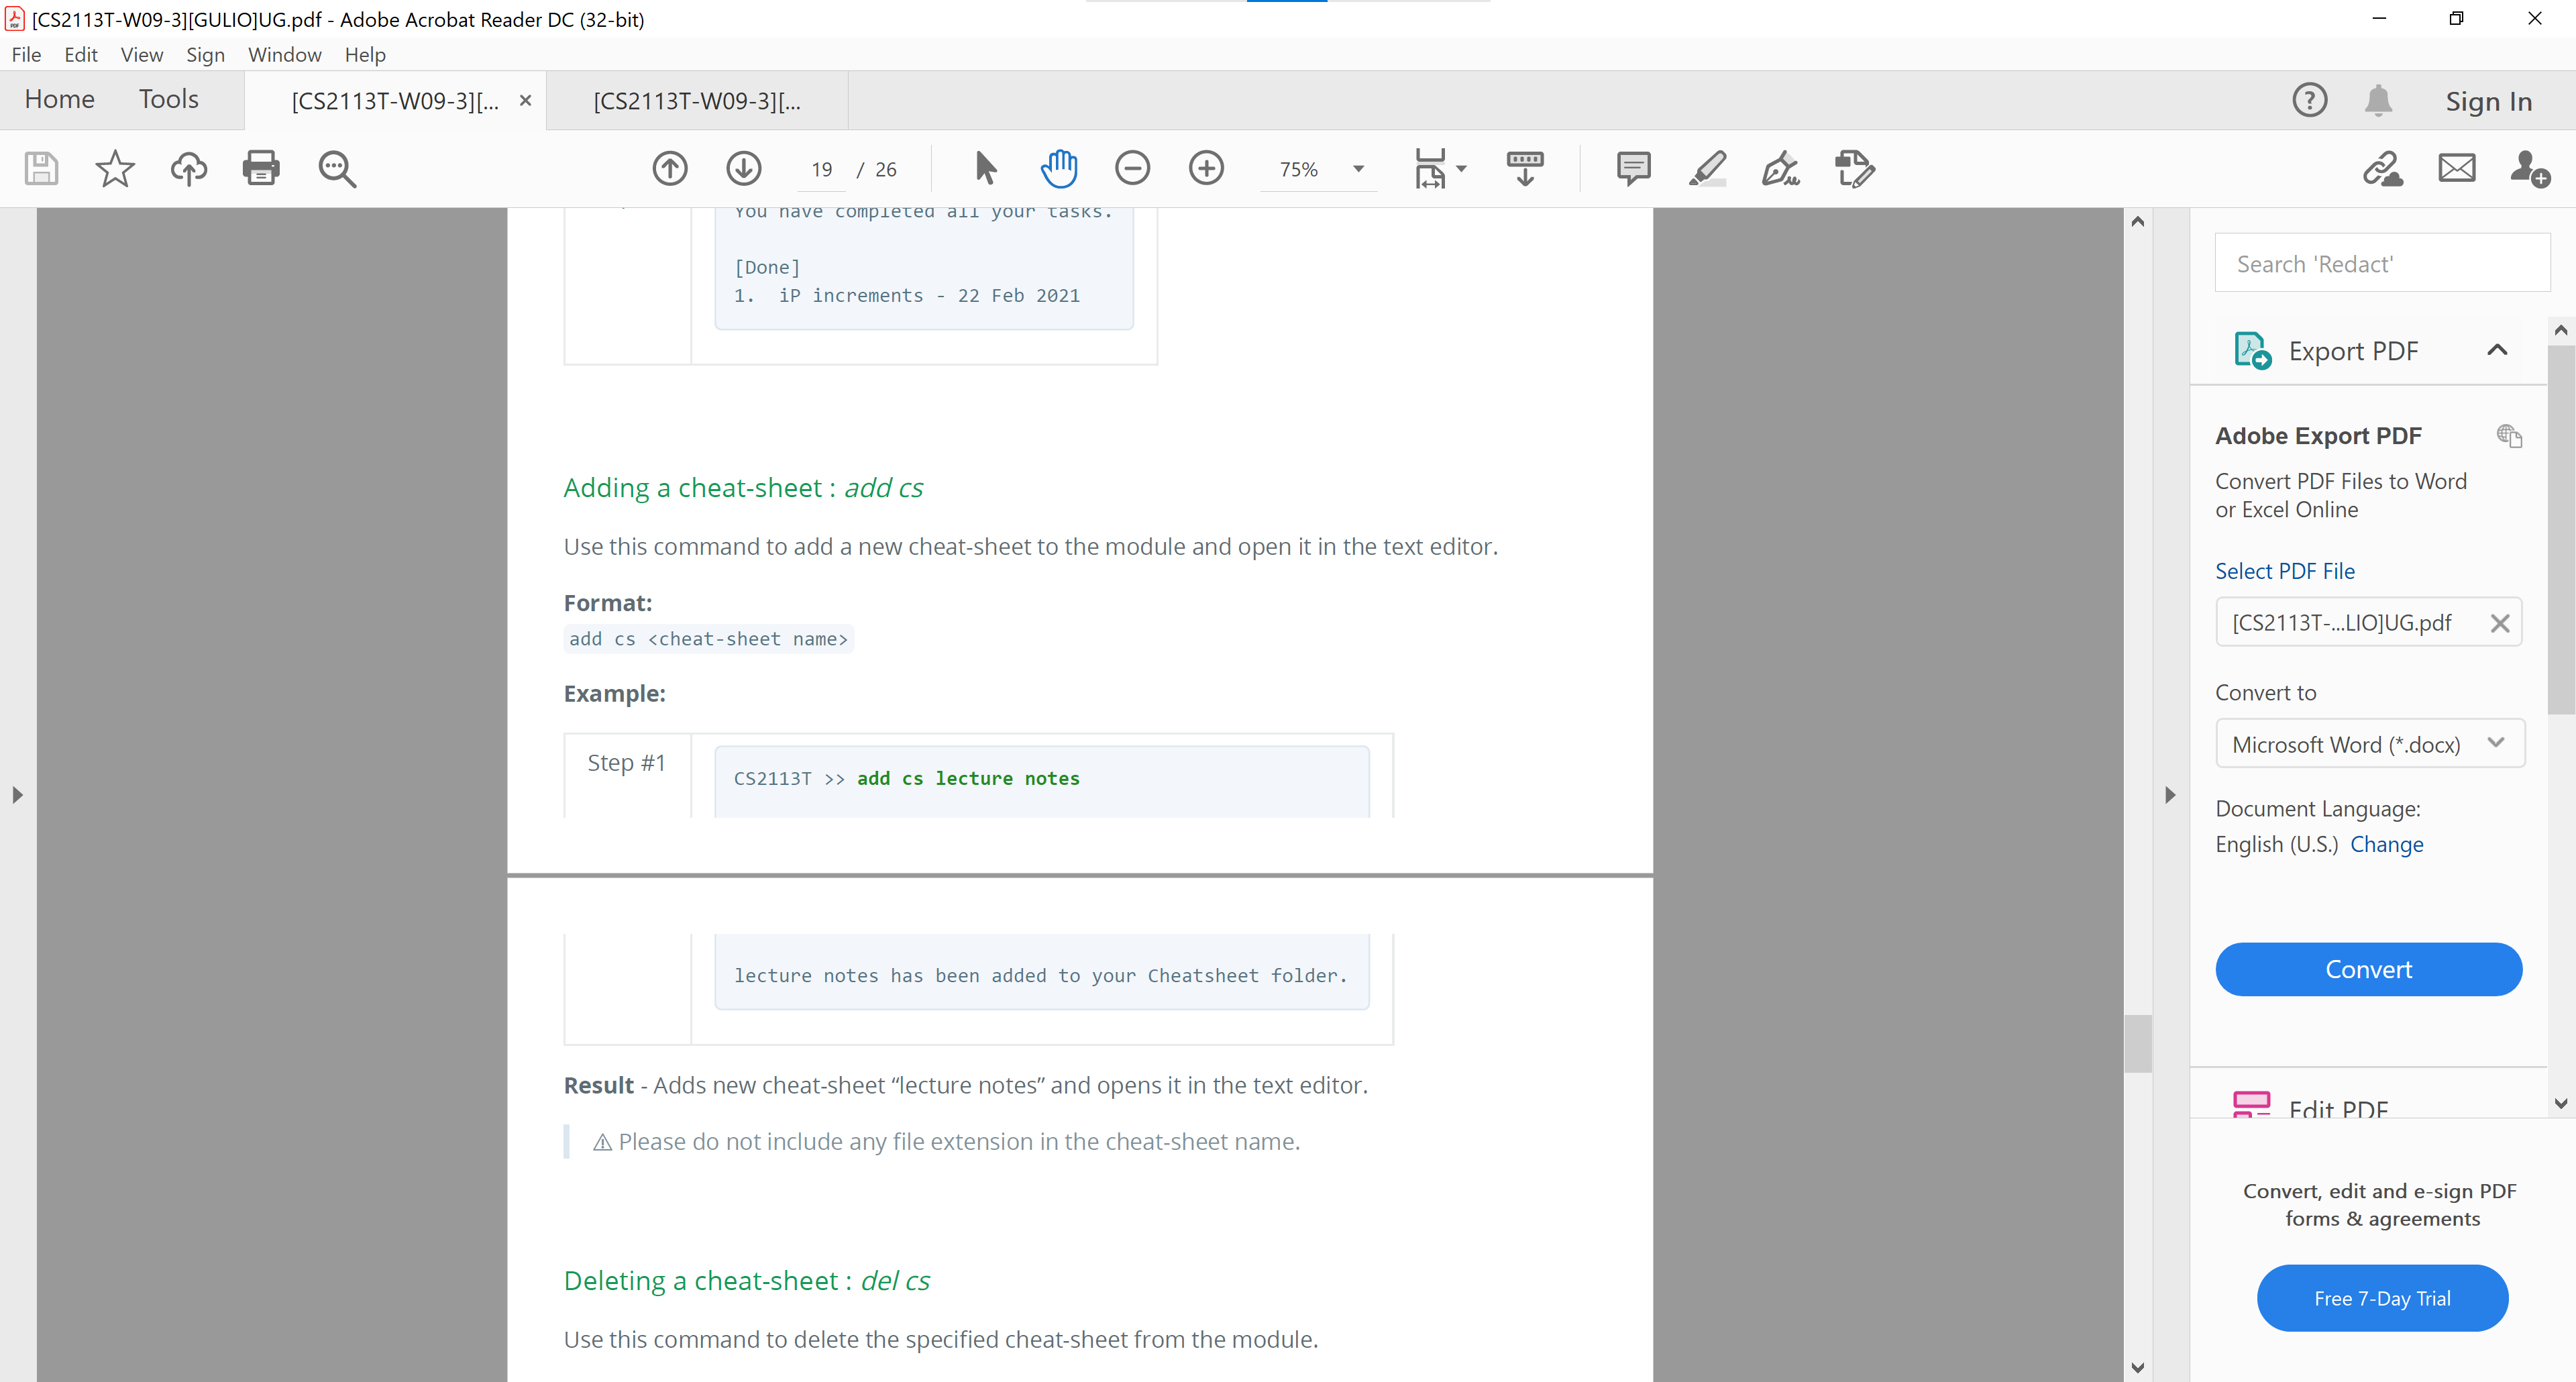Go to previous page arrow
Image resolution: width=2576 pixels, height=1382 pixels.
(670, 168)
